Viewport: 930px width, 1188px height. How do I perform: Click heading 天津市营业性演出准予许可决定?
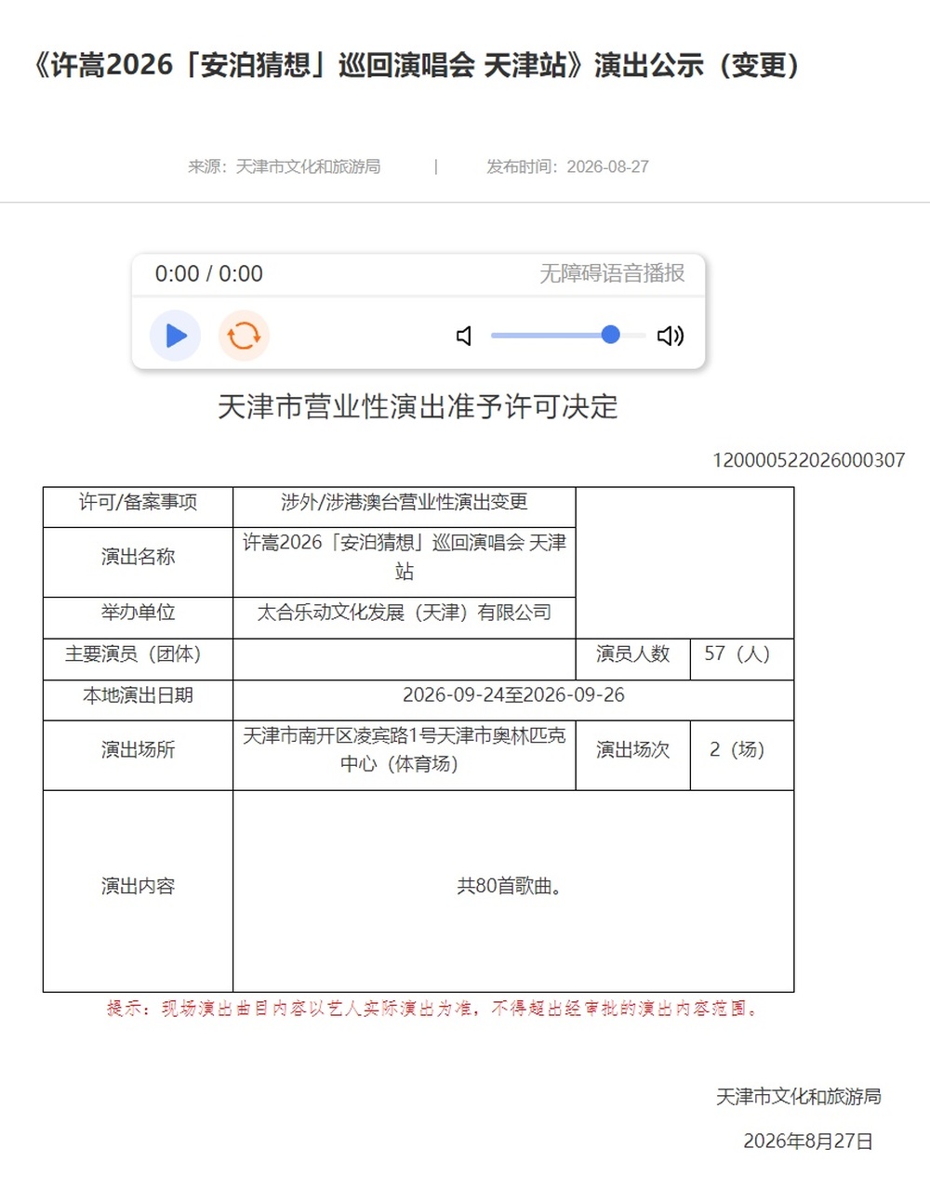[x=418, y=406]
